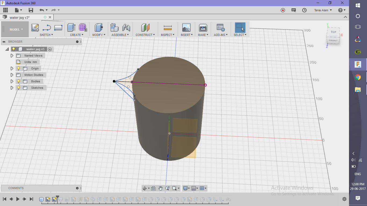Toggle visibility lightbulb of water jug v3
Image resolution: width=367 pixels, height=206 pixels.
click(13, 49)
